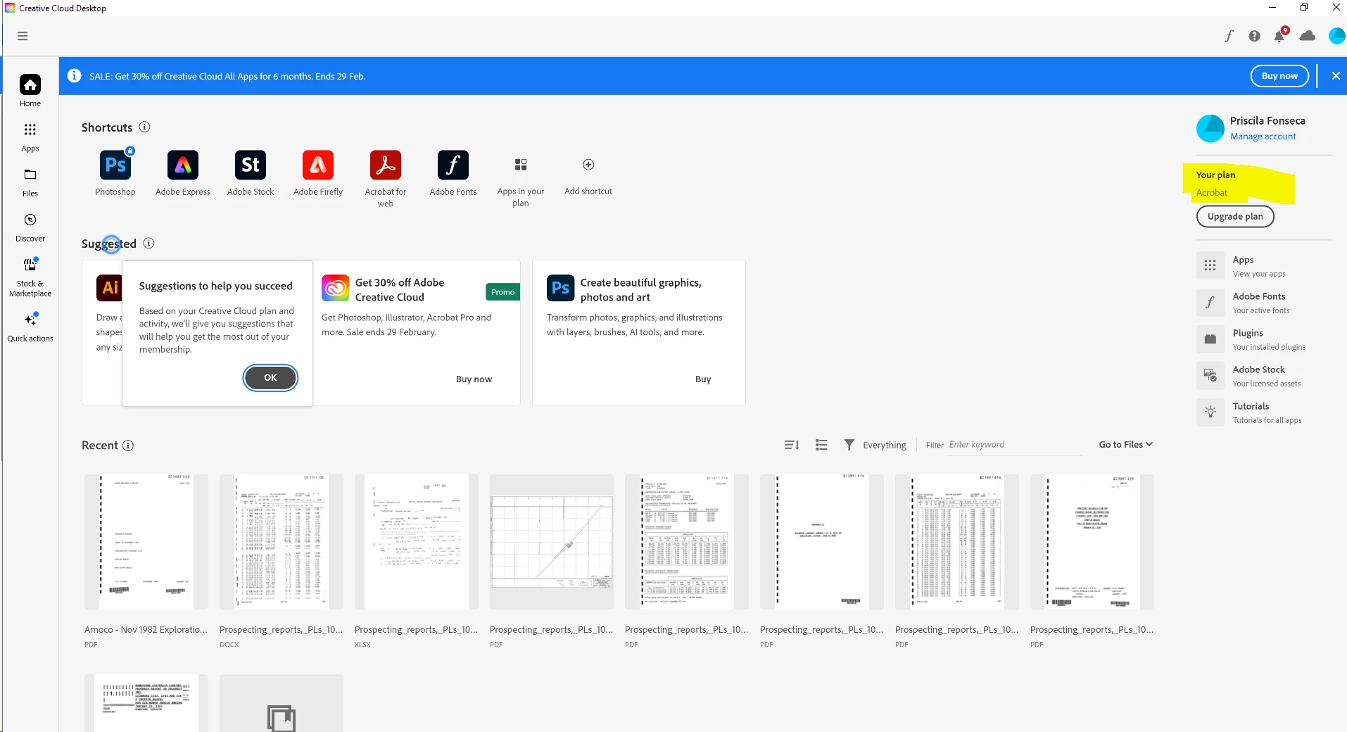Open the Adobe Fonts icon in top bar
Viewport: 1347px width, 732px height.
click(x=1229, y=36)
